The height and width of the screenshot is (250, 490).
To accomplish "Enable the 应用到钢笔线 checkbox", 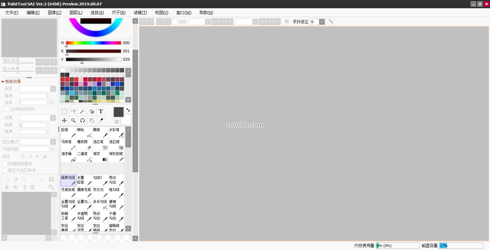I will [x=7, y=109].
